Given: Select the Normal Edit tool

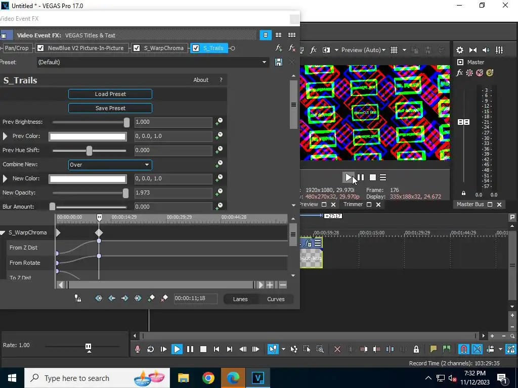Looking at the screenshot, I should pyautogui.click(x=273, y=349).
